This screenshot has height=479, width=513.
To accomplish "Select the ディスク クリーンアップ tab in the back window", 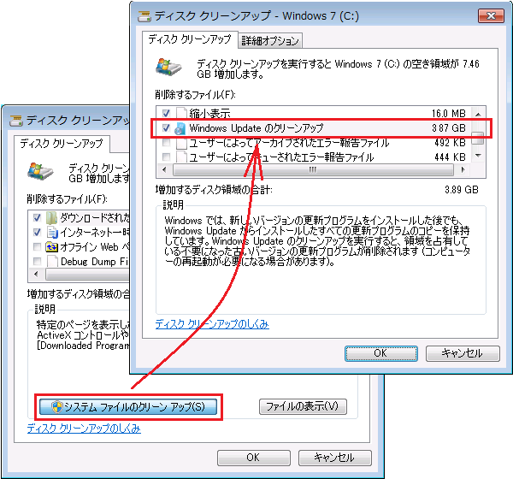I will (62, 144).
